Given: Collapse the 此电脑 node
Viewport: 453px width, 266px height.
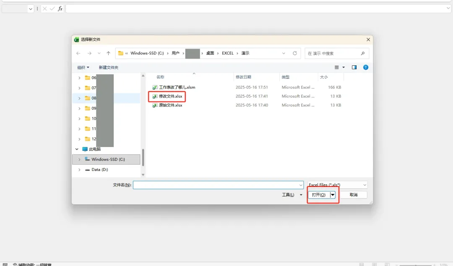Looking at the screenshot, I should (x=77, y=149).
